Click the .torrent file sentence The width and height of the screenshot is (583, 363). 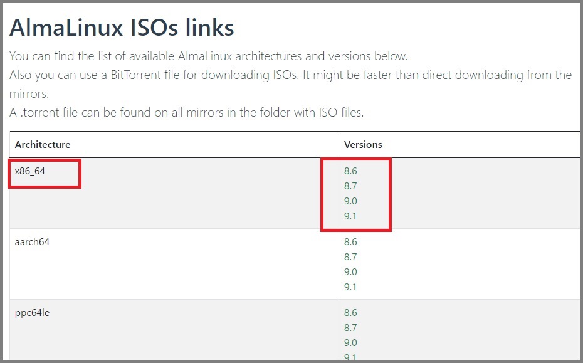tap(186, 112)
